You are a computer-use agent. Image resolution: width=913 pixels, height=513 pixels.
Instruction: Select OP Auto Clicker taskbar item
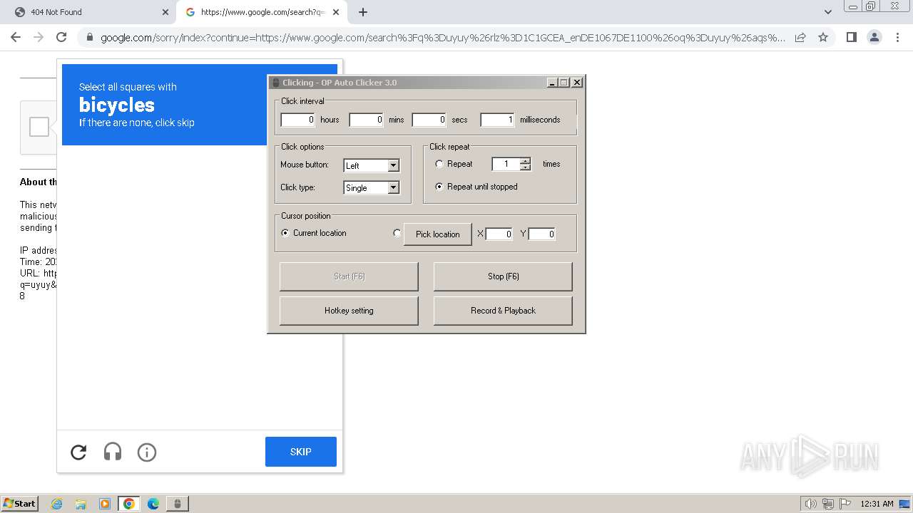click(x=178, y=504)
